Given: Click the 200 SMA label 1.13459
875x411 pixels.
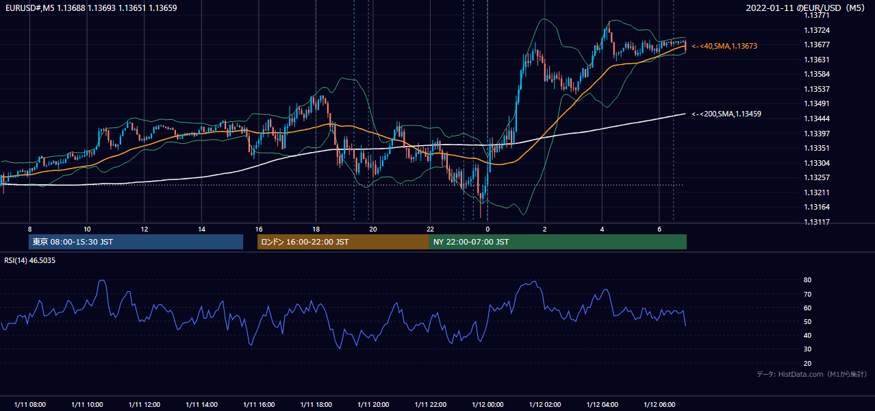Looking at the screenshot, I should (x=726, y=114).
